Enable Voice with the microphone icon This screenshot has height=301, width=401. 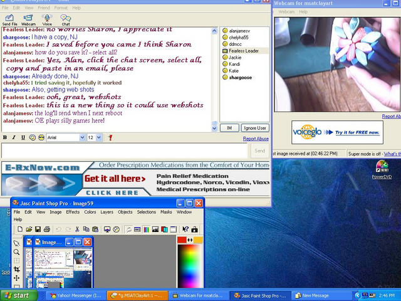(47, 20)
